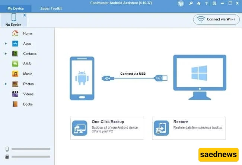This screenshot has width=242, height=165.
Task: Select SMS label in the sidebar
Action: (x=27, y=64)
